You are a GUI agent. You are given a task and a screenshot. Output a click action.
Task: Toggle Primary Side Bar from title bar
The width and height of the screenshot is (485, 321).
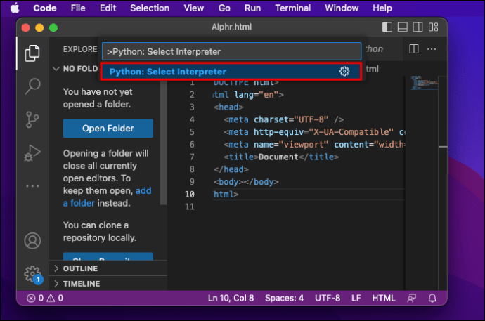tap(387, 27)
